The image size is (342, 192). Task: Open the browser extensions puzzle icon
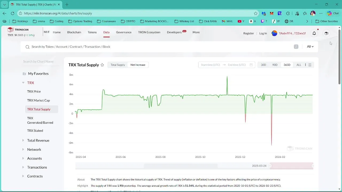288,13
